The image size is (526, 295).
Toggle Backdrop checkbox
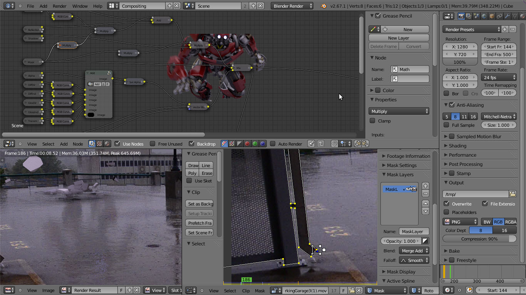pos(191,144)
